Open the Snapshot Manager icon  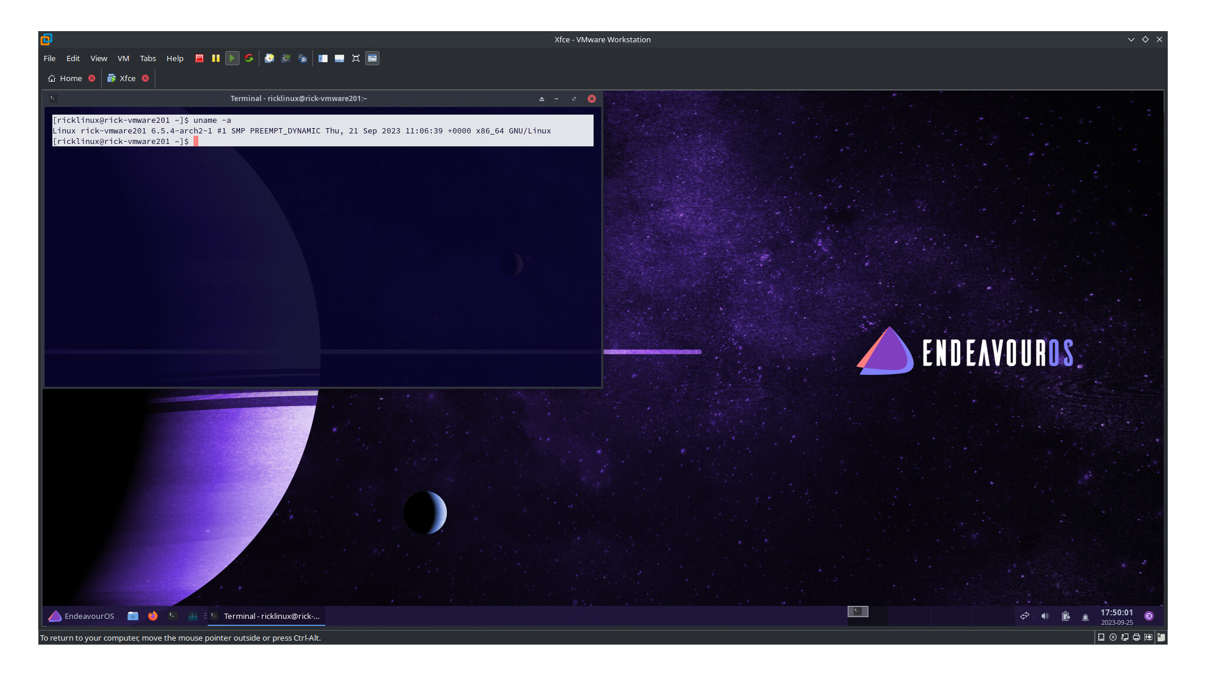tap(302, 58)
